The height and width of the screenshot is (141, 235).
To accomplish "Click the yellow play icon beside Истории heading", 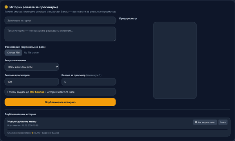I will click(6, 7).
